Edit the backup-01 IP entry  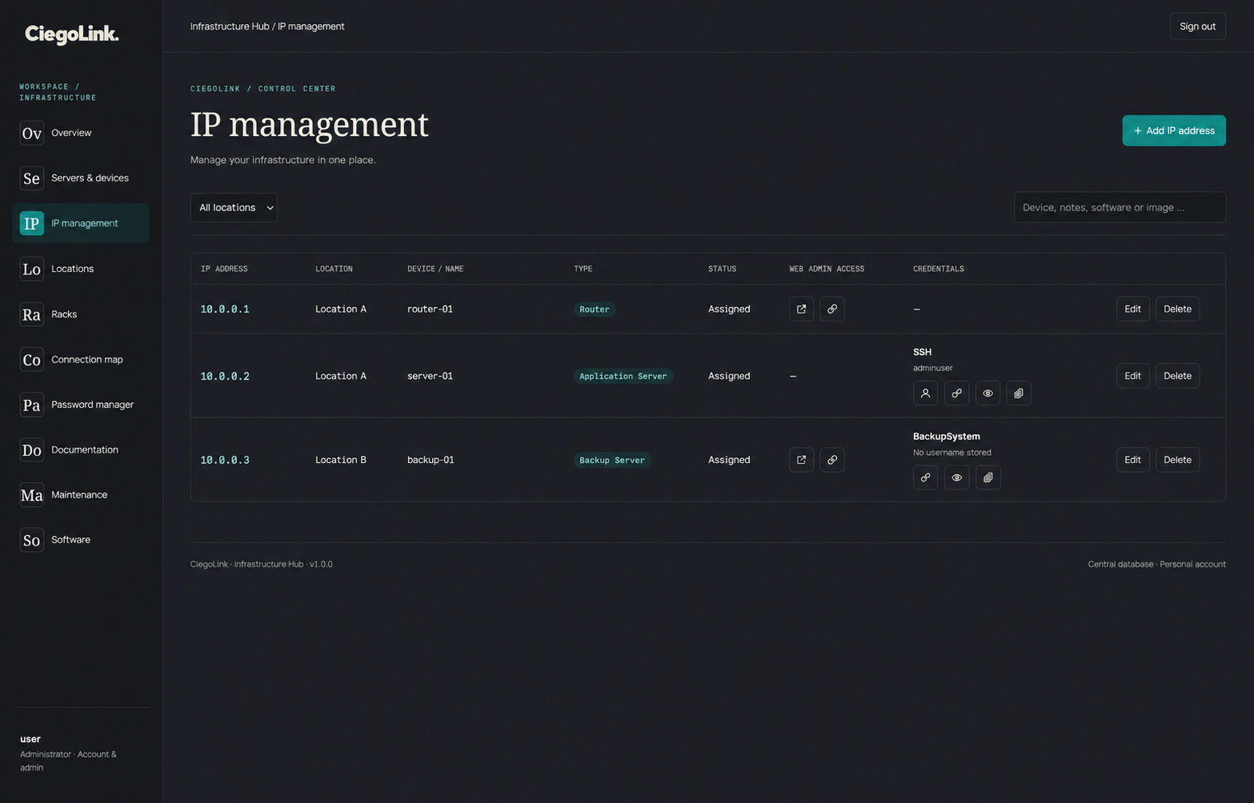tap(1132, 460)
